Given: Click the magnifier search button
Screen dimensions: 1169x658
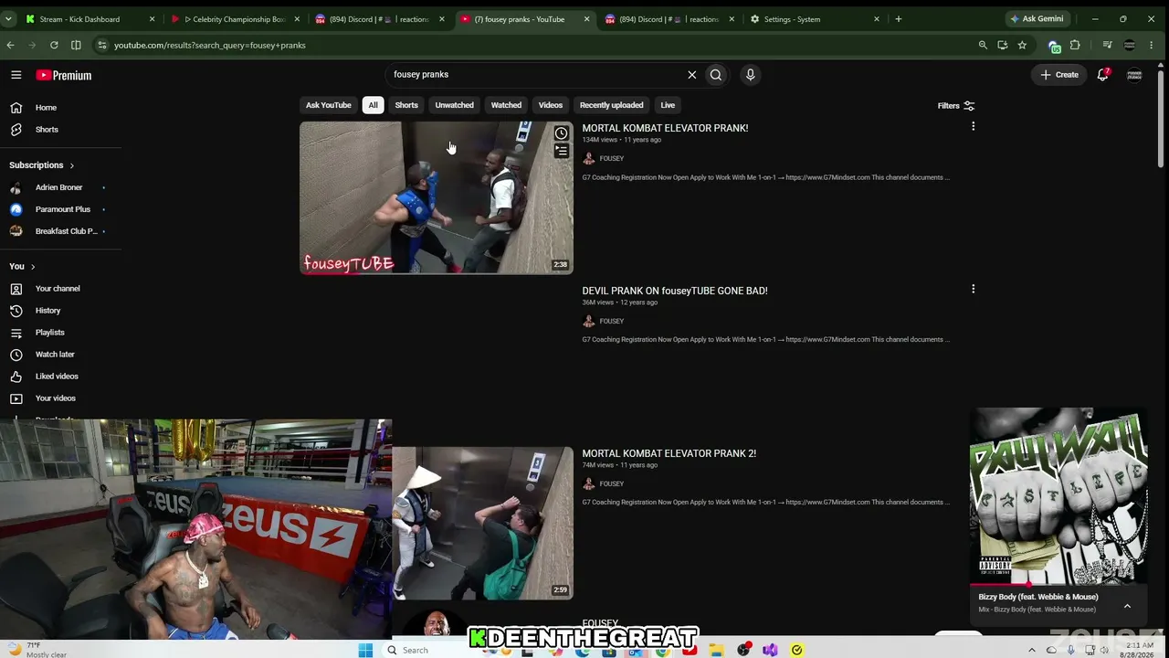Looking at the screenshot, I should click(716, 75).
